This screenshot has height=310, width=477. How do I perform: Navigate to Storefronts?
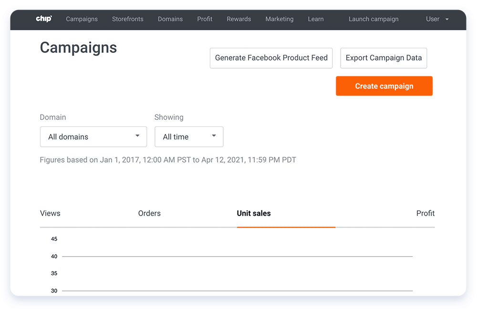[127, 19]
